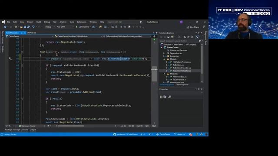Click the demo branch selector in status bar

pos(179,134)
